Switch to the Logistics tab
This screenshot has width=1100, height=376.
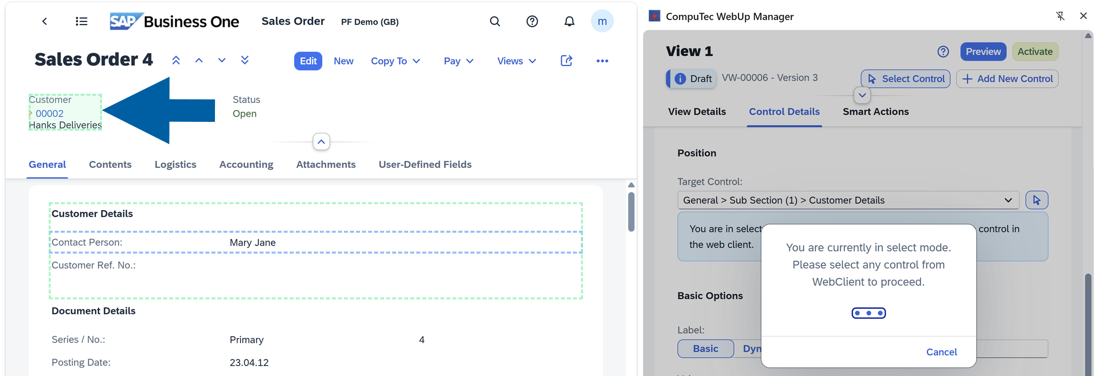pyautogui.click(x=175, y=165)
